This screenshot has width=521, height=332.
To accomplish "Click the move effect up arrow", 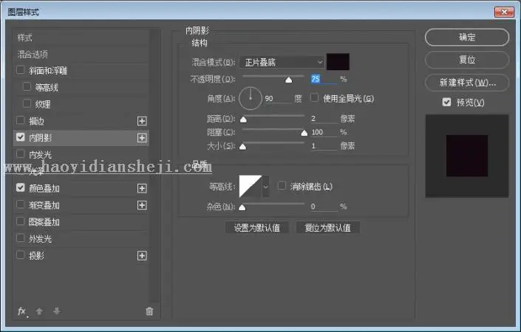I will pyautogui.click(x=39, y=311).
